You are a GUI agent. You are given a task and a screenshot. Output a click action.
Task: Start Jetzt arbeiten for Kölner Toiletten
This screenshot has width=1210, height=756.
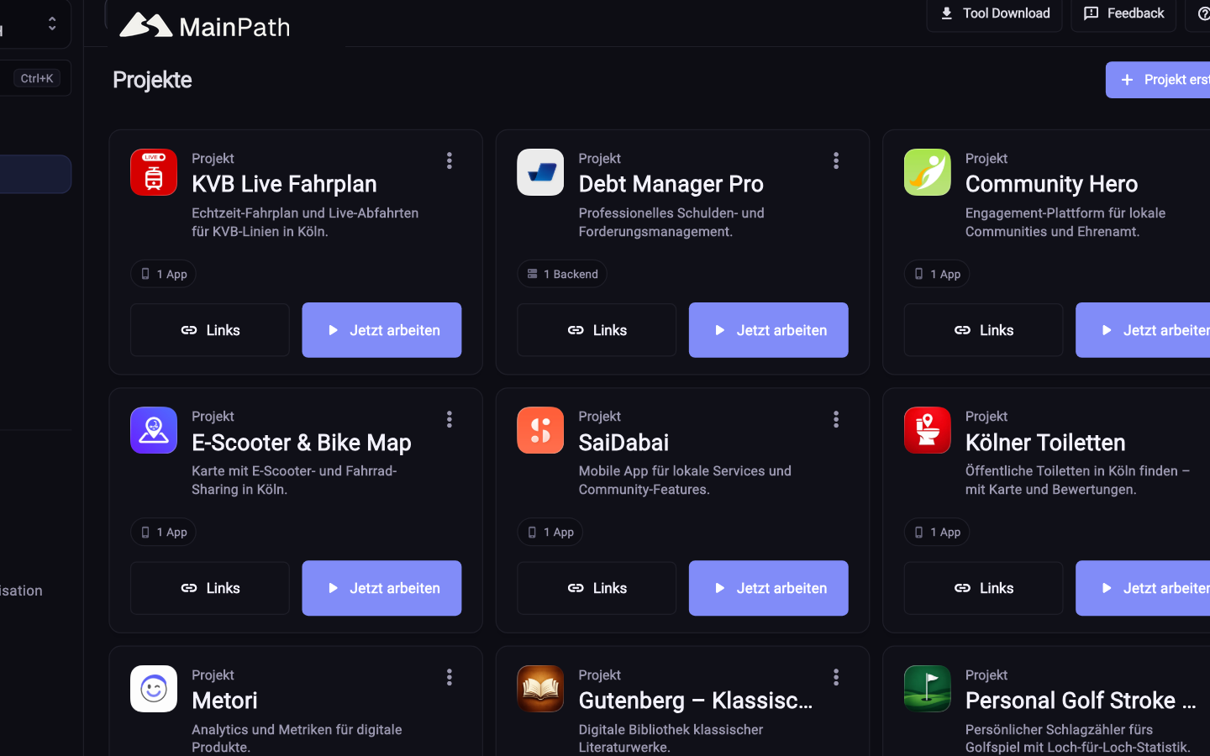[1143, 588]
